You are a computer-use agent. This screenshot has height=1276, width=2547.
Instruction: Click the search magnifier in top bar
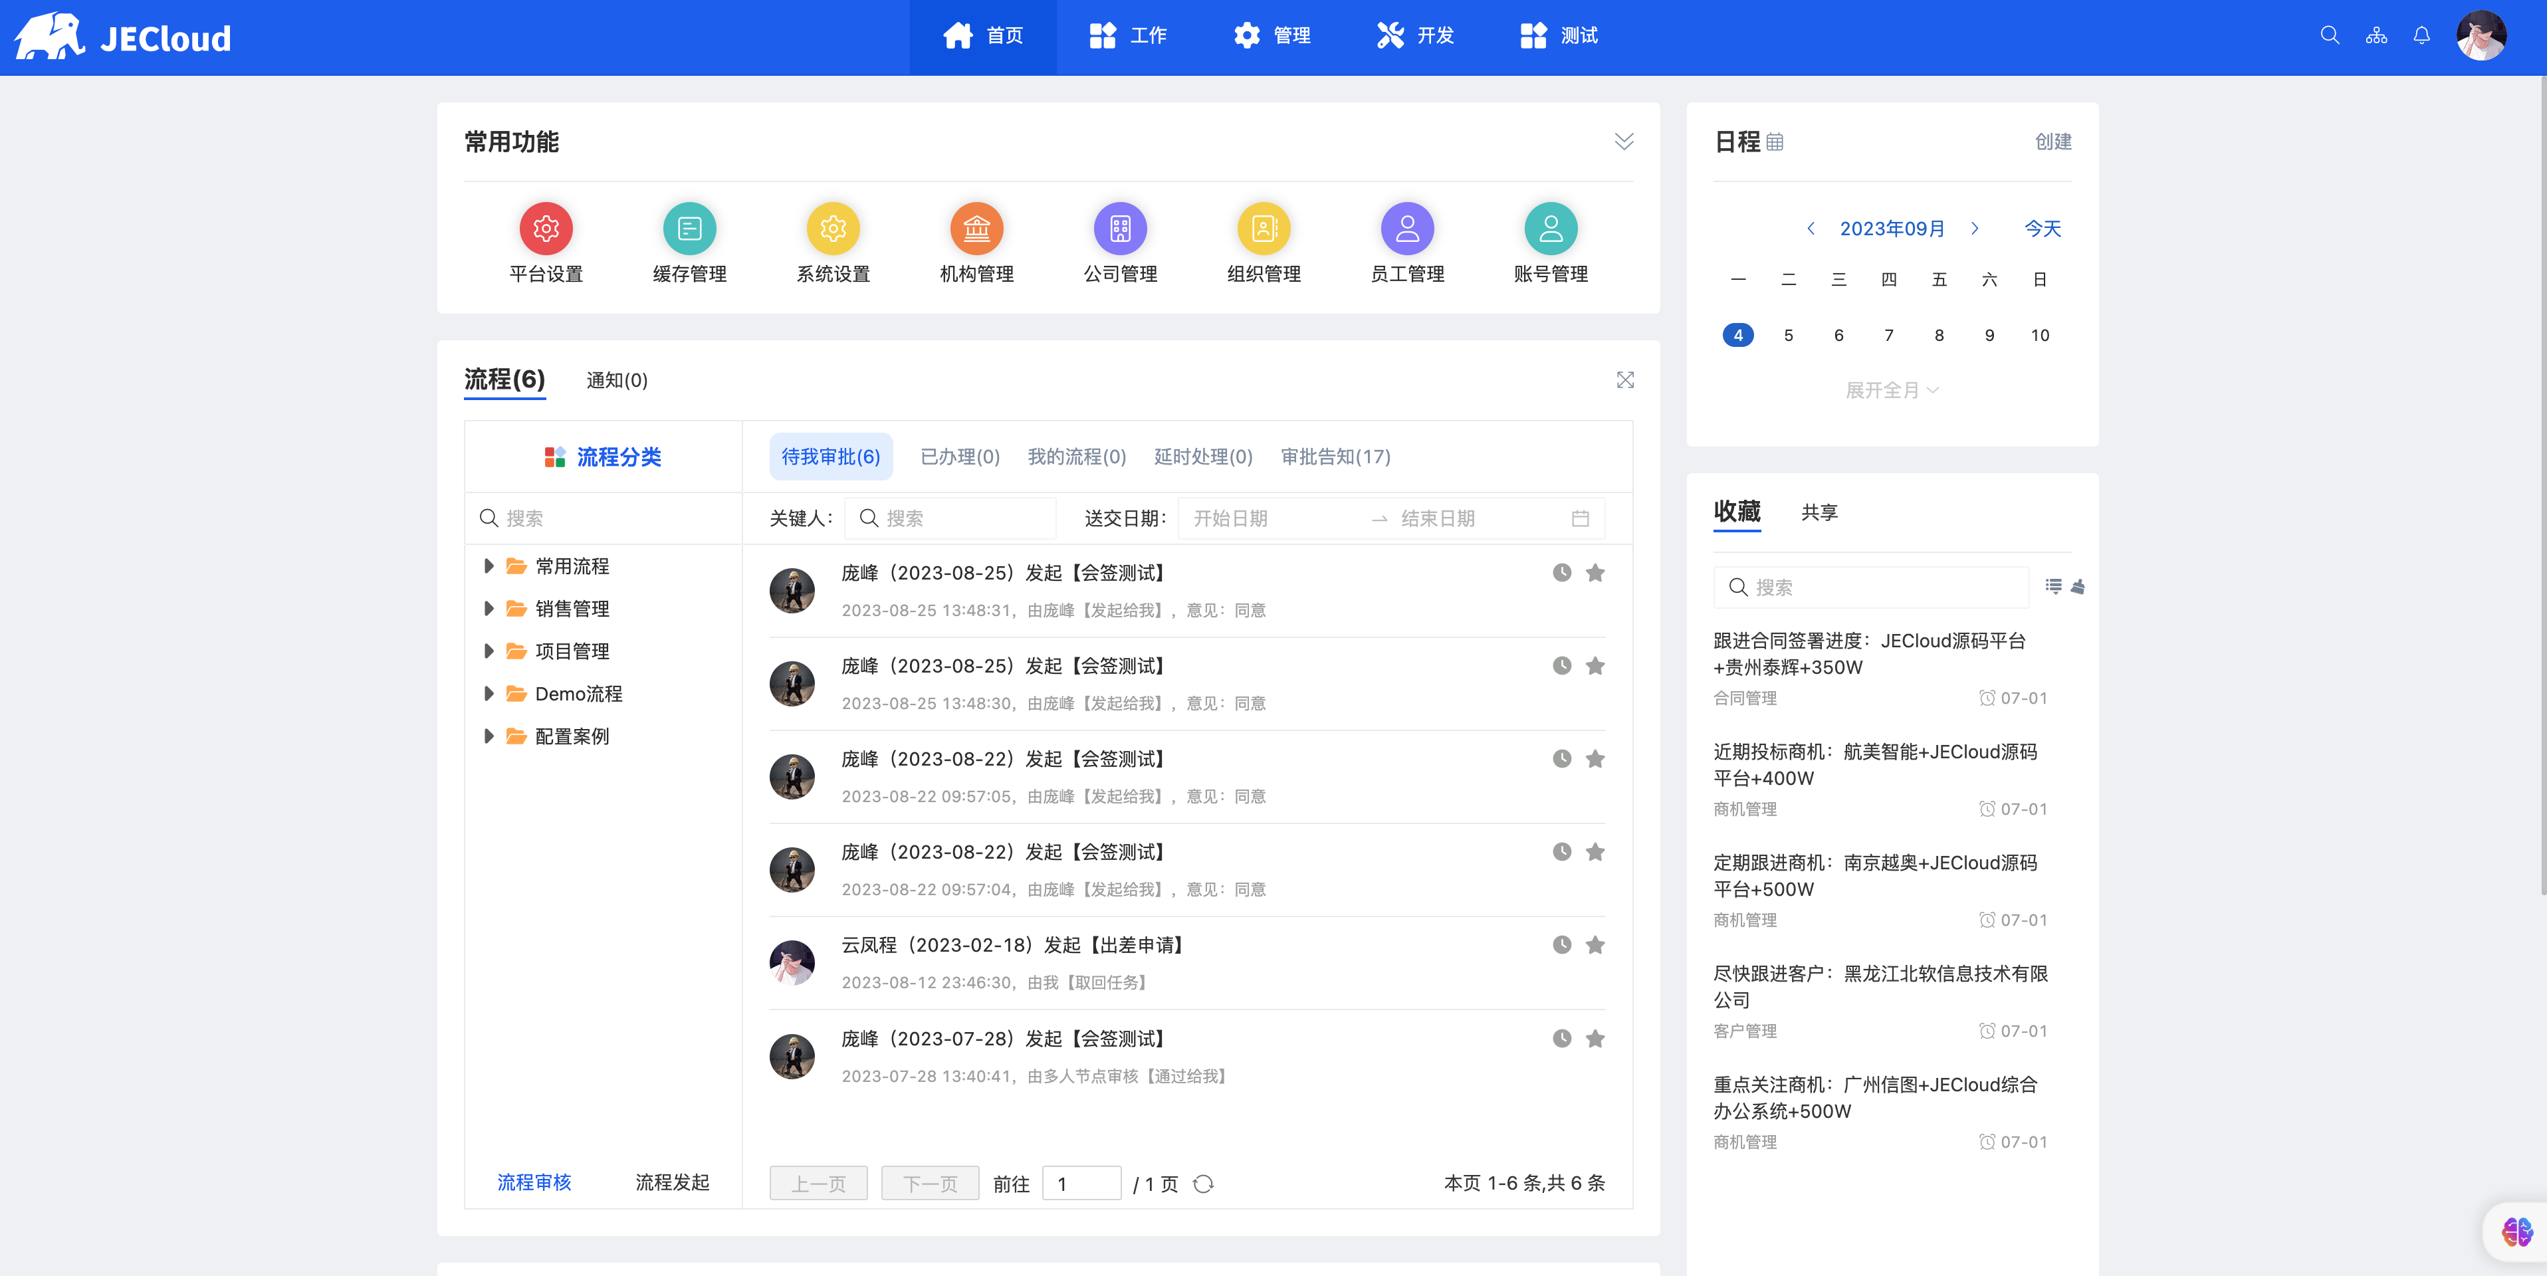pos(2330,36)
